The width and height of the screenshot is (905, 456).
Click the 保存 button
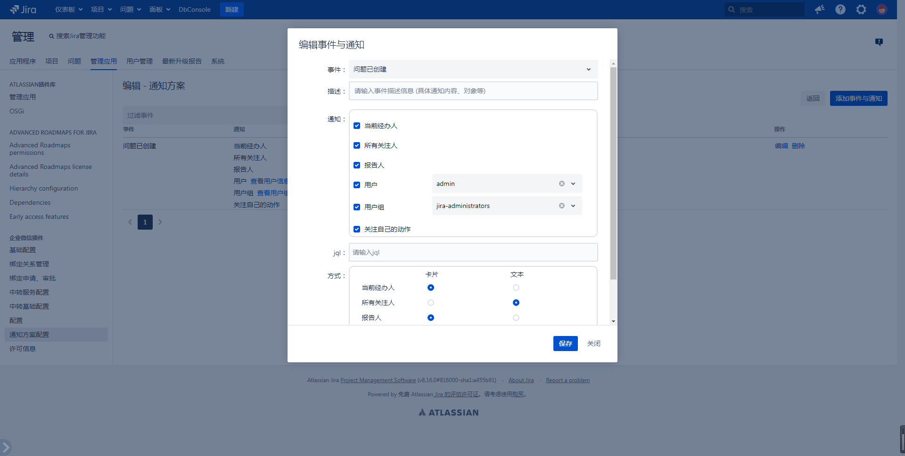pos(565,344)
